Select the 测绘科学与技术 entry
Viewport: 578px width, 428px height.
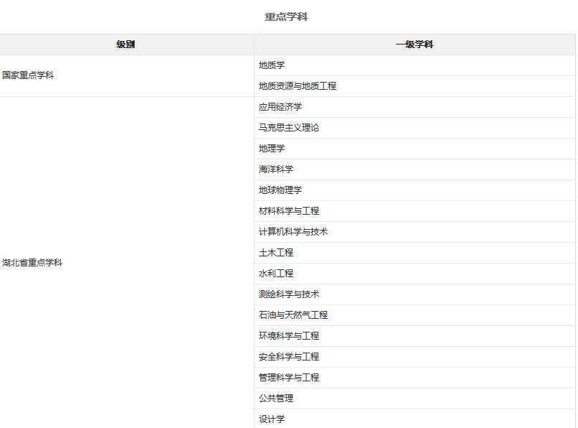[289, 294]
